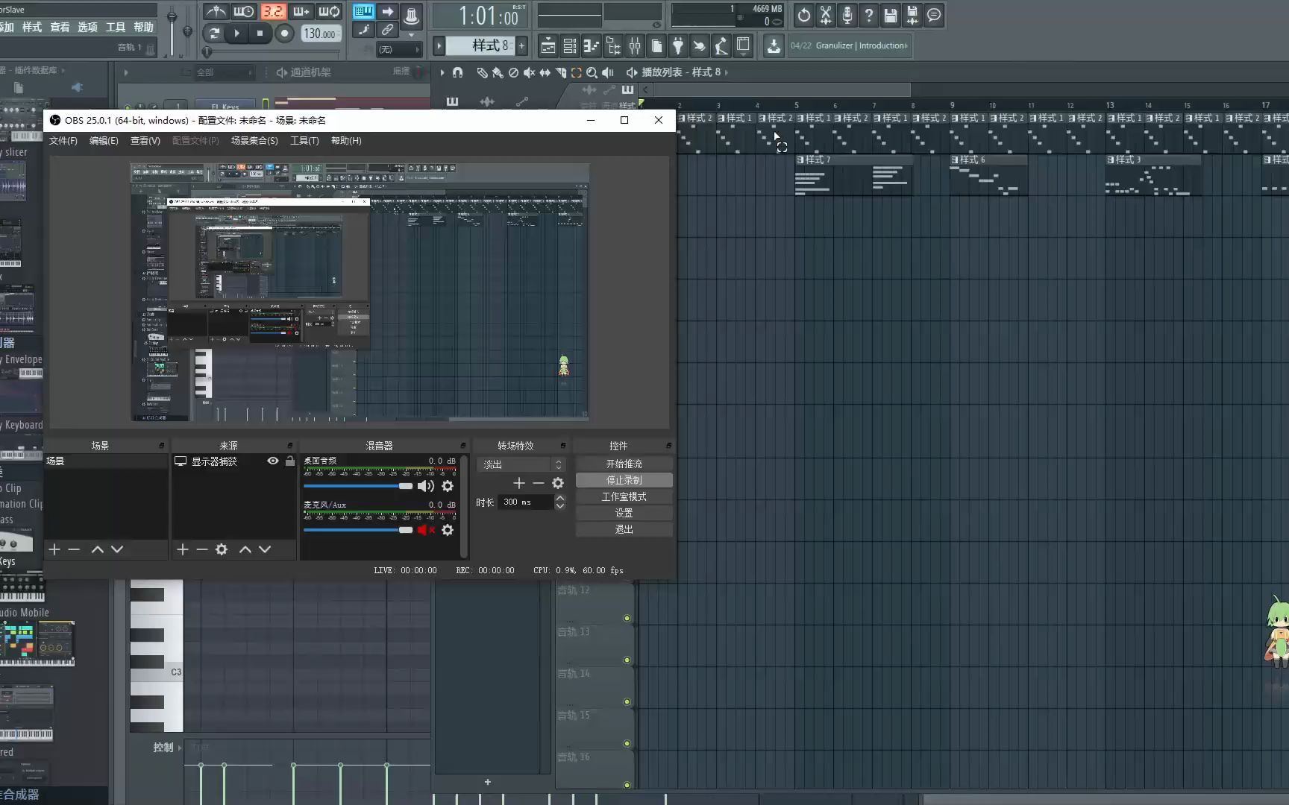Viewport: 1289px width, 805px height.
Task: Start playback with FL Studio play button
Action: (236, 33)
